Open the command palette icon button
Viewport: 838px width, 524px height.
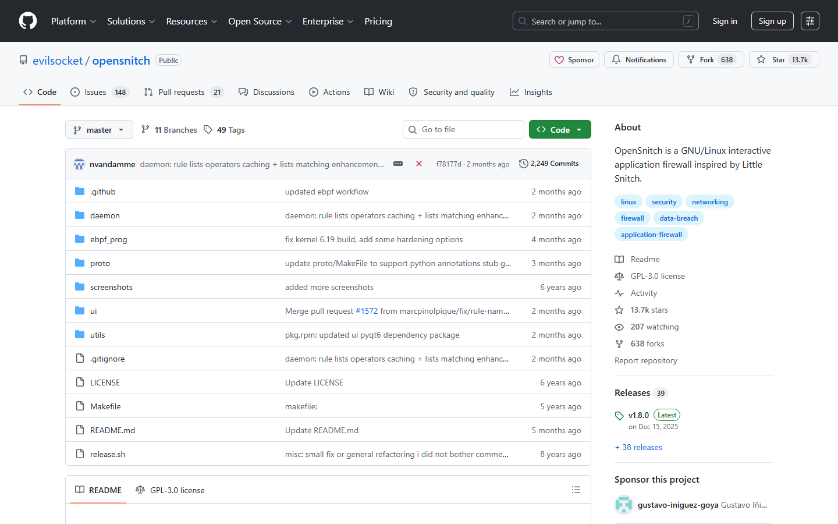pos(810,21)
